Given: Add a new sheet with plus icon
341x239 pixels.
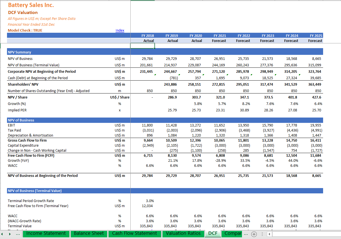Looking at the screenshot, I should pos(254,234).
